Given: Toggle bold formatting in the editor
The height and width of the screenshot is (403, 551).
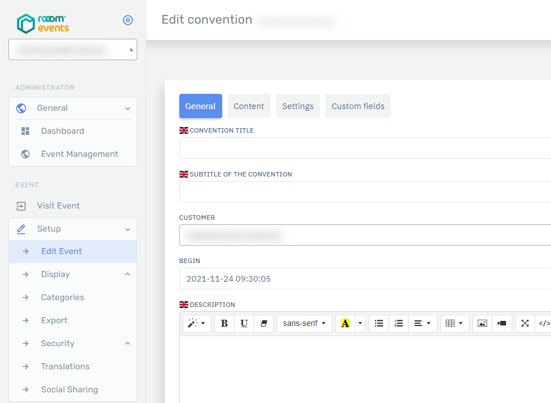Looking at the screenshot, I should point(224,323).
